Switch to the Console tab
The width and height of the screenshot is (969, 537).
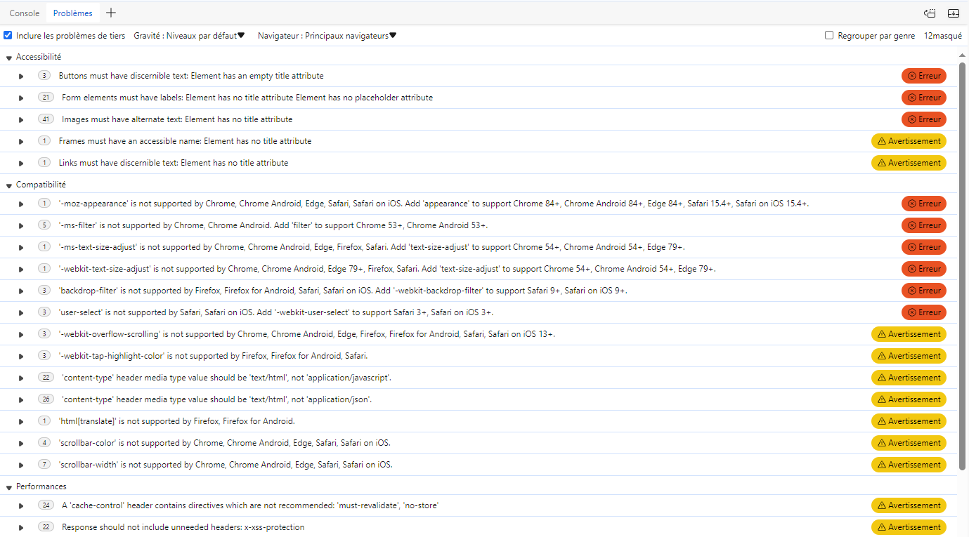tap(25, 13)
